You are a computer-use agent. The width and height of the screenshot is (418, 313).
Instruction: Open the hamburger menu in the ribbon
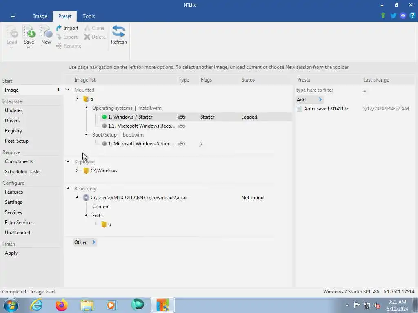pyautogui.click(x=13, y=16)
